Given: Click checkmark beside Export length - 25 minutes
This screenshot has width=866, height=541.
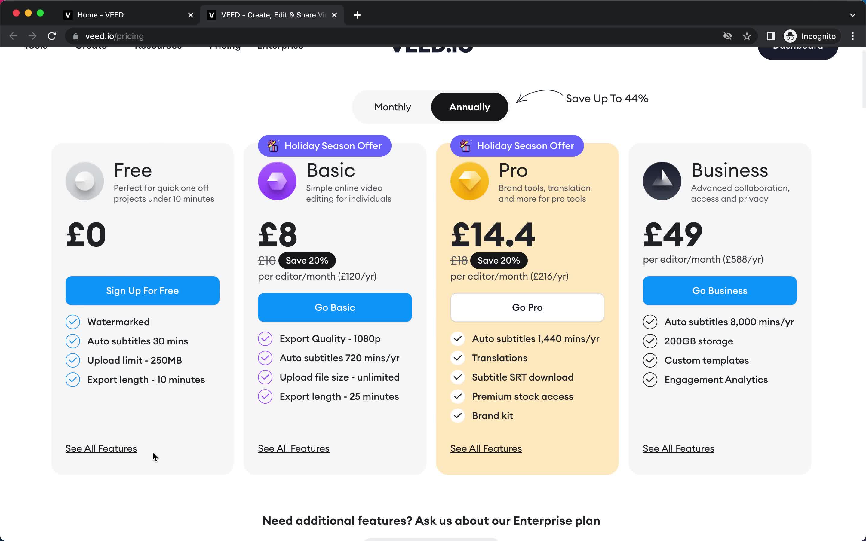Looking at the screenshot, I should [x=265, y=396].
